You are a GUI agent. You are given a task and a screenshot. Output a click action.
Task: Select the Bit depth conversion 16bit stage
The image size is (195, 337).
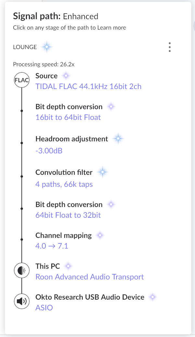69,107
